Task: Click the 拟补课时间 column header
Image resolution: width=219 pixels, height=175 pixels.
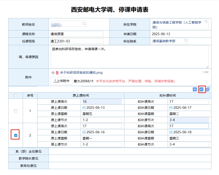Action: point(168,96)
